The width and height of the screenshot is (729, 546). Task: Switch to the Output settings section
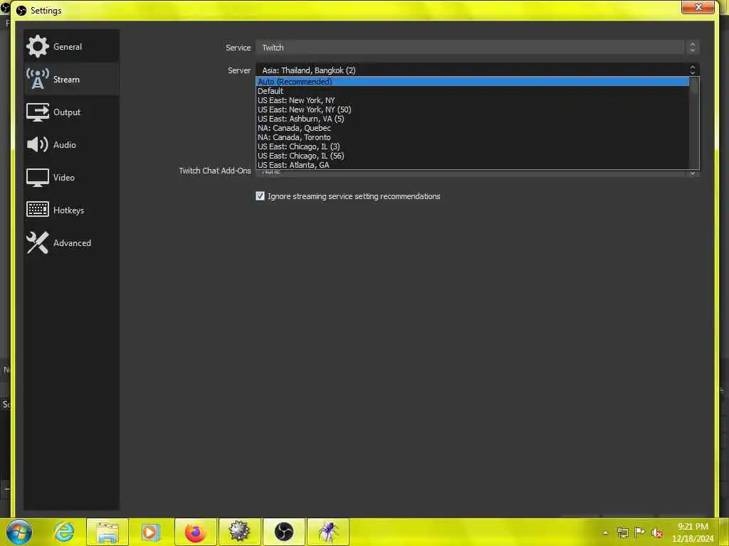pyautogui.click(x=71, y=112)
